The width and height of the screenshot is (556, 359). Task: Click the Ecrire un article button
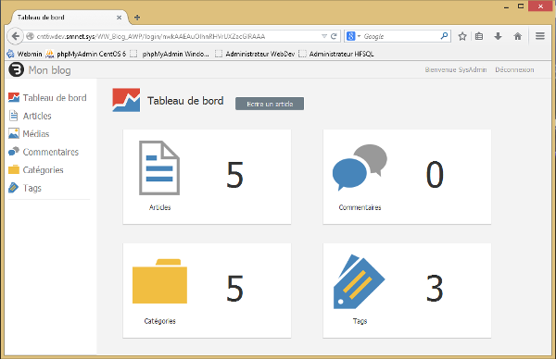pyautogui.click(x=270, y=104)
